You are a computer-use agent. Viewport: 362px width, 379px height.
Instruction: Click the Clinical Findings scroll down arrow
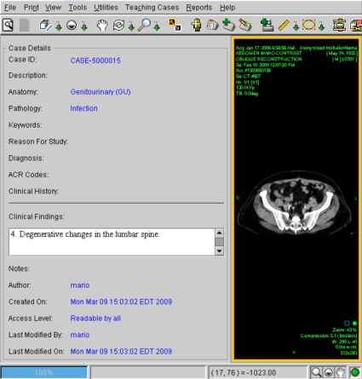coord(219,251)
